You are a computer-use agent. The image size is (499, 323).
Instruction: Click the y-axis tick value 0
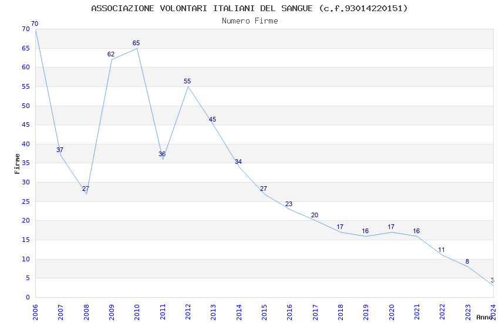pos(28,298)
